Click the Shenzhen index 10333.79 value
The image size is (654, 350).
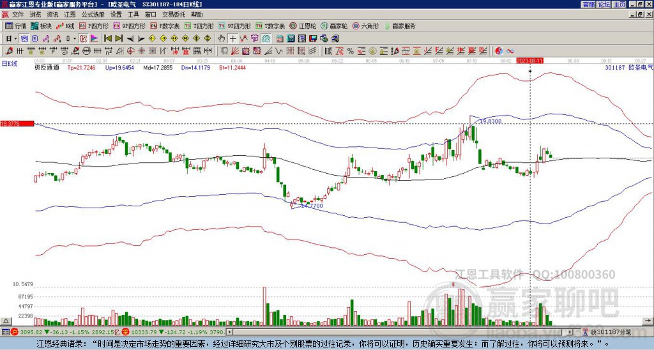point(145,332)
